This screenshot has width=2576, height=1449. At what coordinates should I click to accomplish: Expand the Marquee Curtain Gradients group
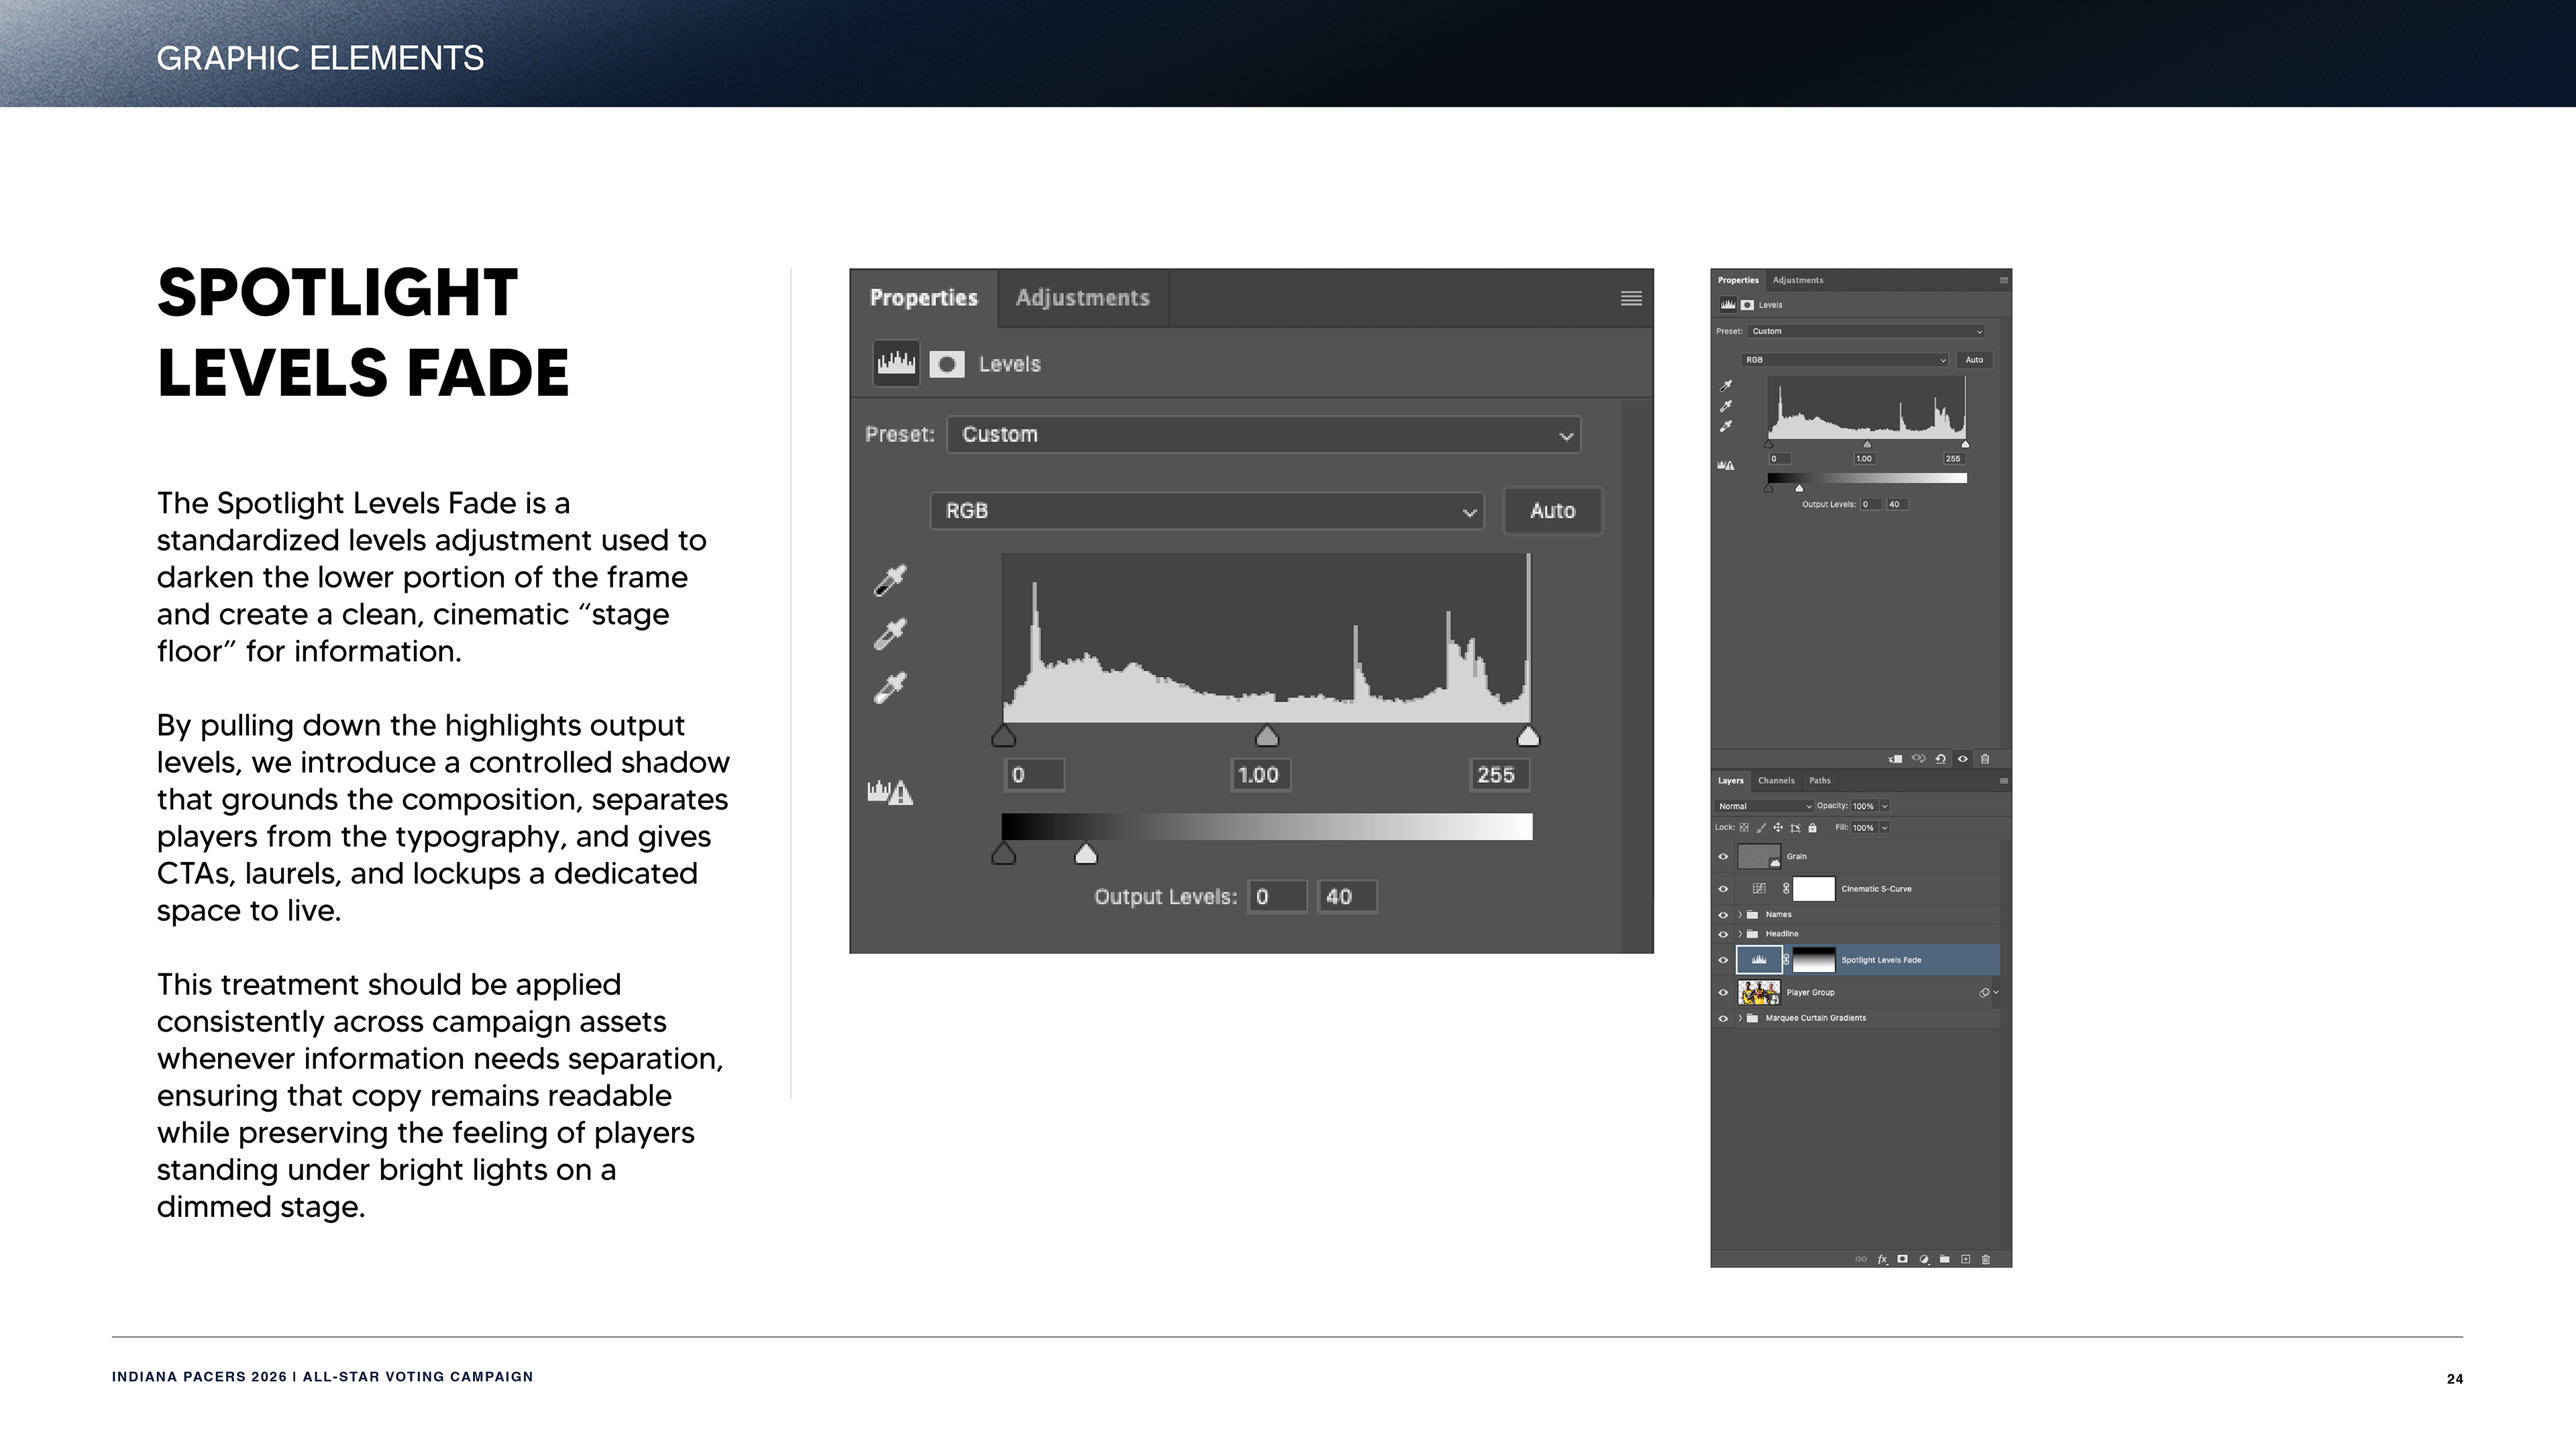[1740, 1018]
